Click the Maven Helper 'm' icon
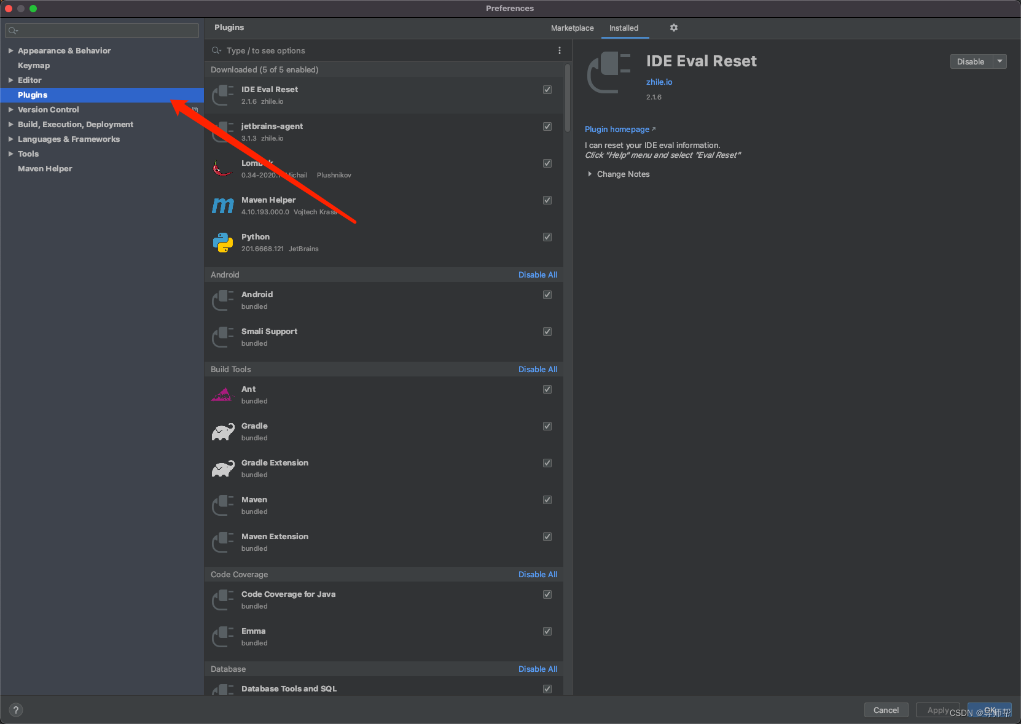 pyautogui.click(x=222, y=206)
